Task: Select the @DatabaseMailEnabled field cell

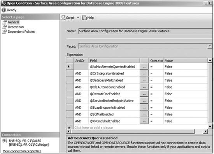Action: (114, 80)
